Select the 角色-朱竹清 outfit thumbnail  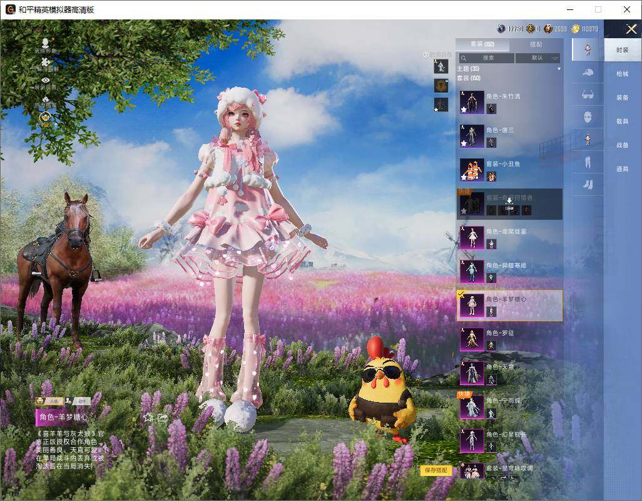[x=472, y=102]
